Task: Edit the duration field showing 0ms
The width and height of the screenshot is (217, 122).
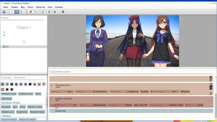Action: pyautogui.click(x=164, y=91)
